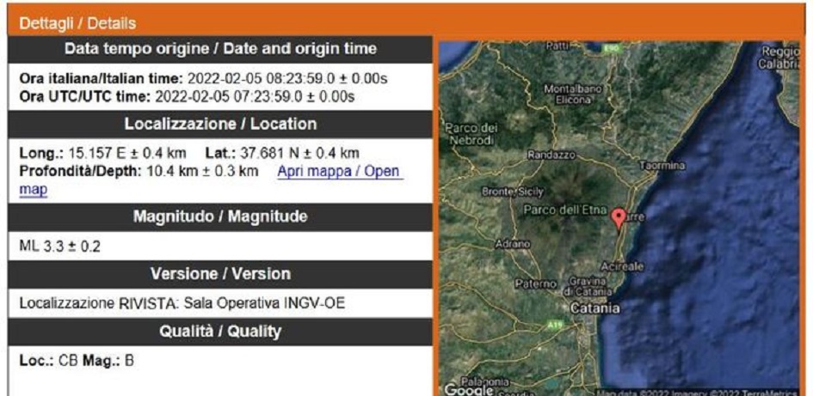Click the 'Versione / Version' section header

(219, 274)
